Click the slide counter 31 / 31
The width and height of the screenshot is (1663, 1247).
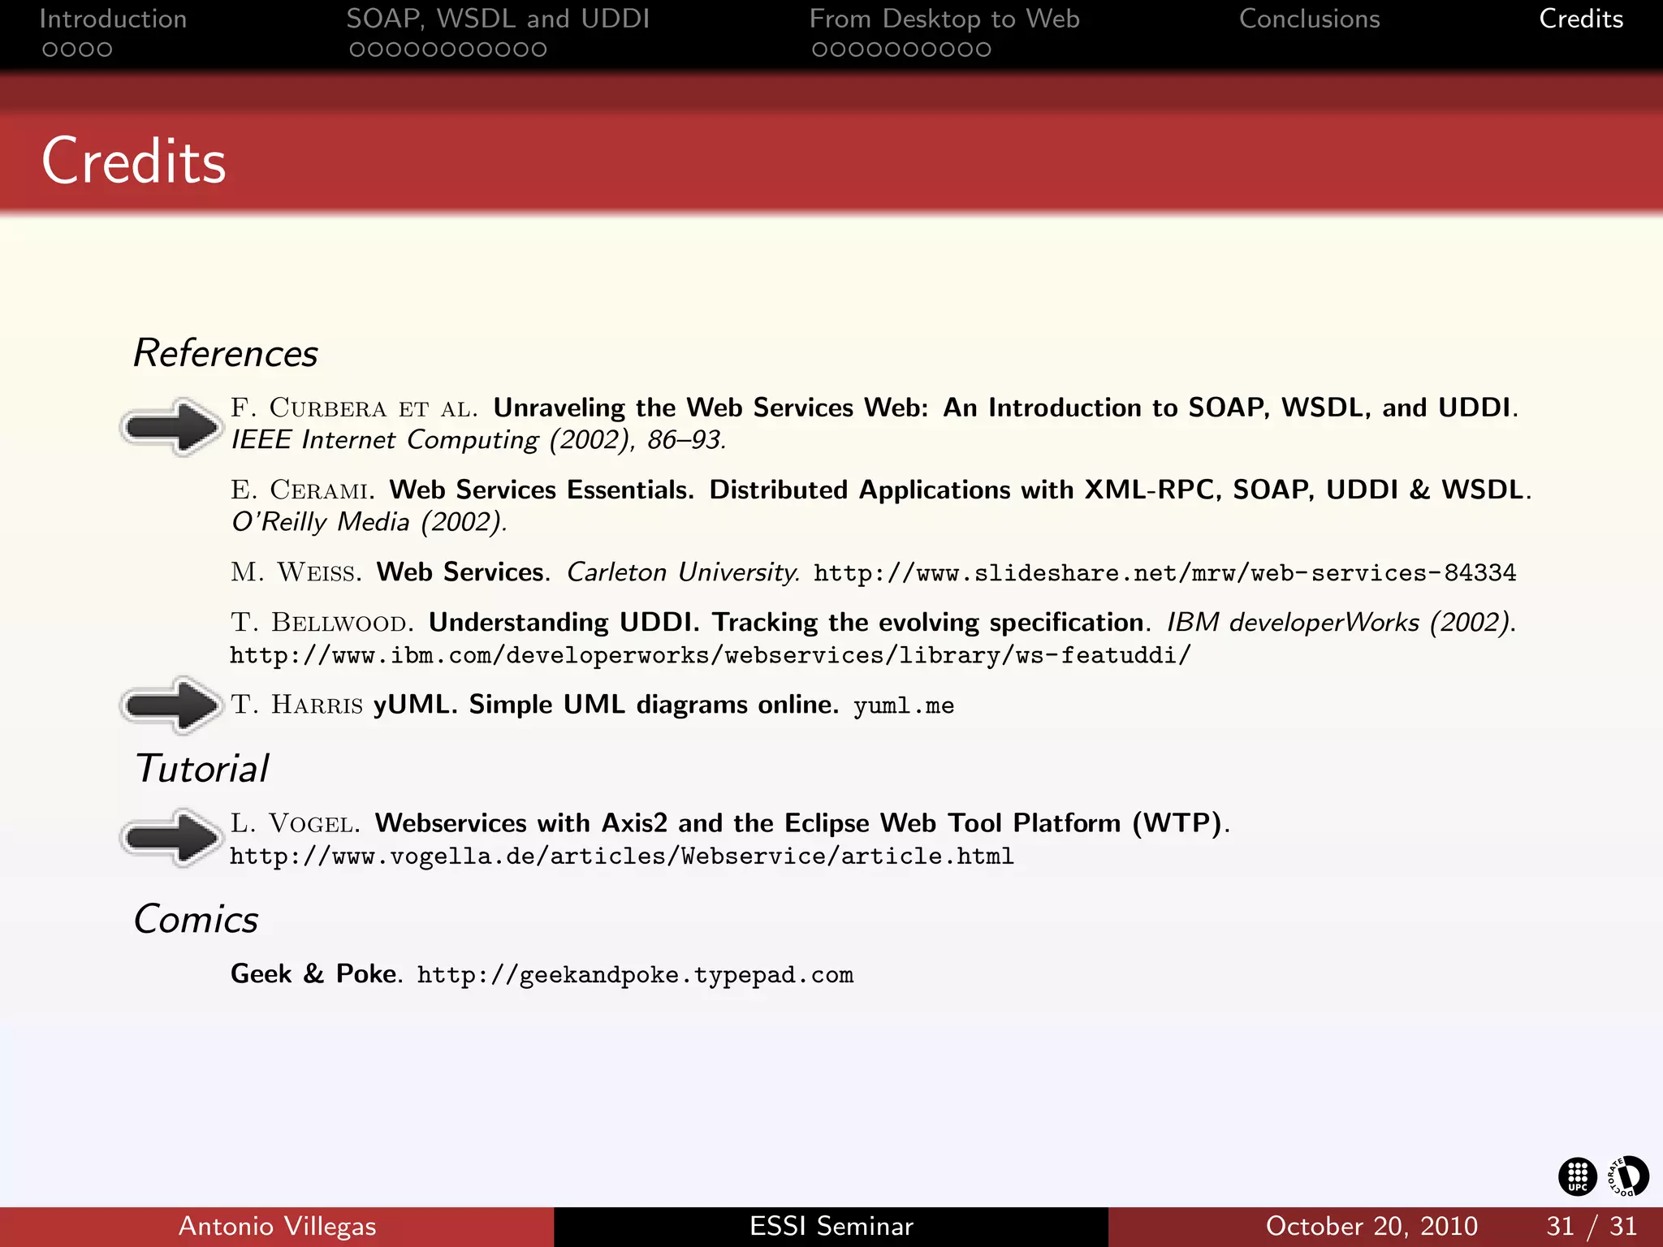[1591, 1226]
